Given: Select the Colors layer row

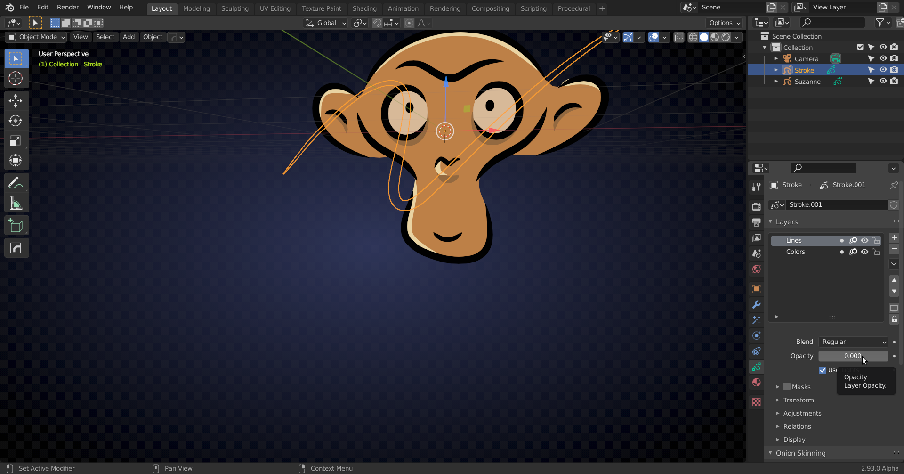Looking at the screenshot, I should [826, 252].
